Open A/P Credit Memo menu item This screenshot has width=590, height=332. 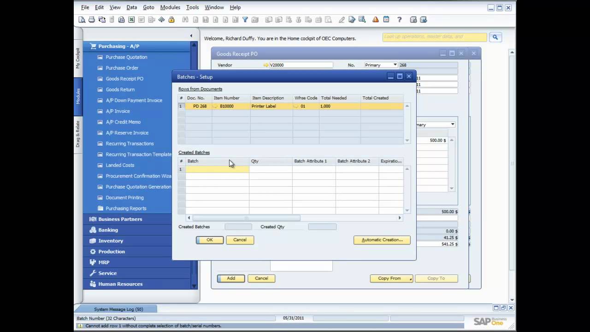pyautogui.click(x=123, y=122)
